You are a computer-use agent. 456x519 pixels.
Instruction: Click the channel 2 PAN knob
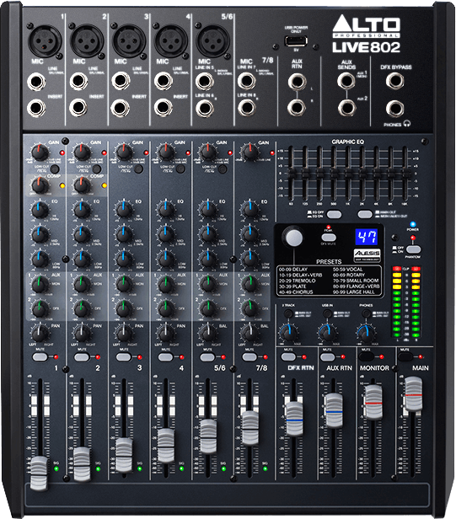[x=82, y=334]
